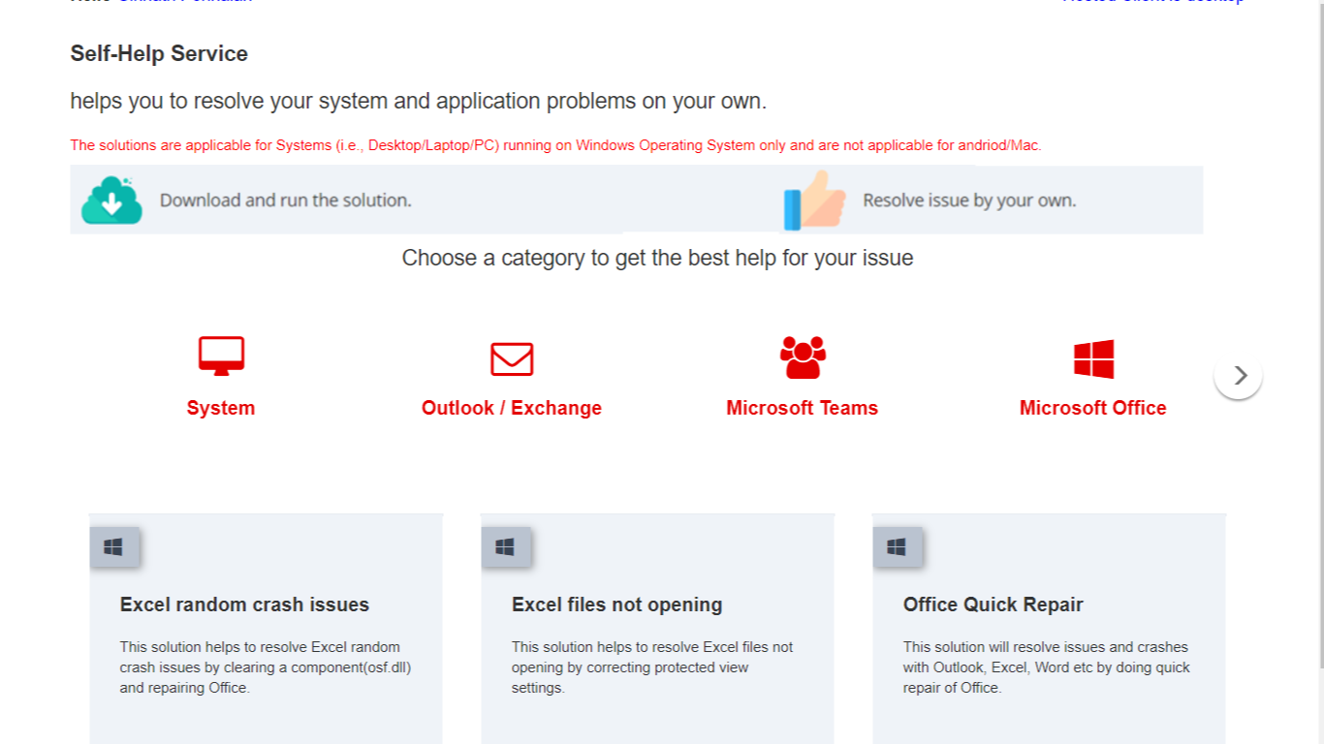The width and height of the screenshot is (1324, 744).
Task: Click the Excel files not opening description text
Action: click(652, 667)
